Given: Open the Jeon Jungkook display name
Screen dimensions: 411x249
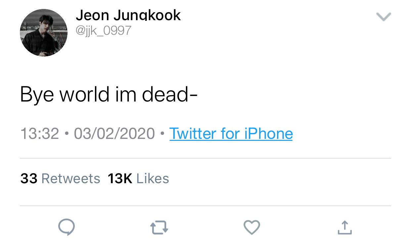Looking at the screenshot, I should pyautogui.click(x=128, y=15).
